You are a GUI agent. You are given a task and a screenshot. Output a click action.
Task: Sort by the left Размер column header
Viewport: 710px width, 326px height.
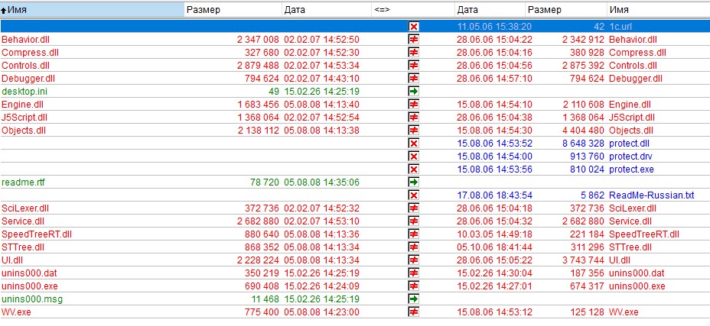(x=233, y=9)
